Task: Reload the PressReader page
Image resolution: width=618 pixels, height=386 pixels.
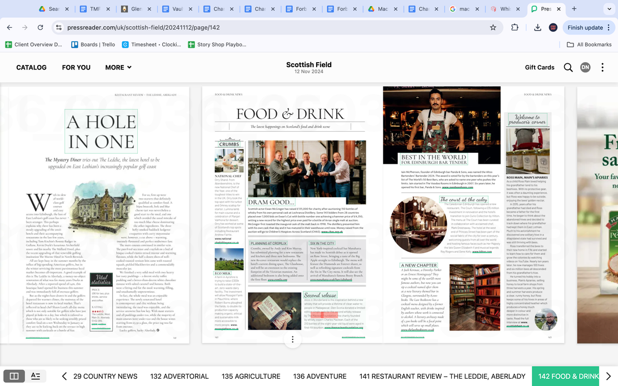Action: coord(40,28)
